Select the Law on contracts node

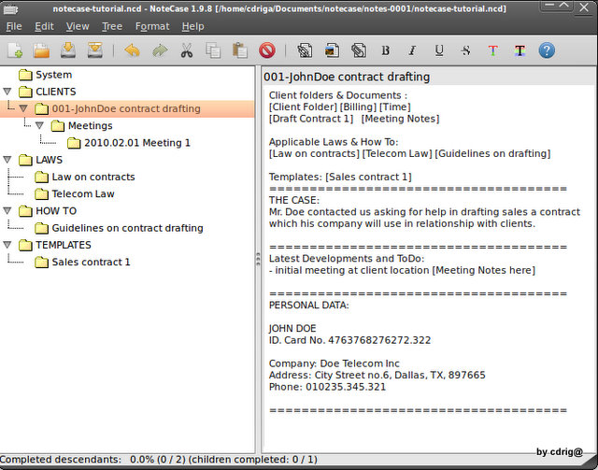tap(93, 177)
